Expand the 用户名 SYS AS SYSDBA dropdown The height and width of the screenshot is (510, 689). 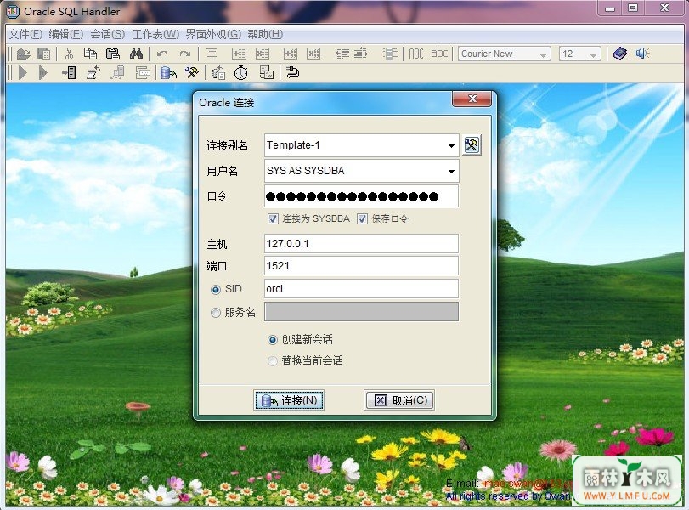(x=451, y=171)
